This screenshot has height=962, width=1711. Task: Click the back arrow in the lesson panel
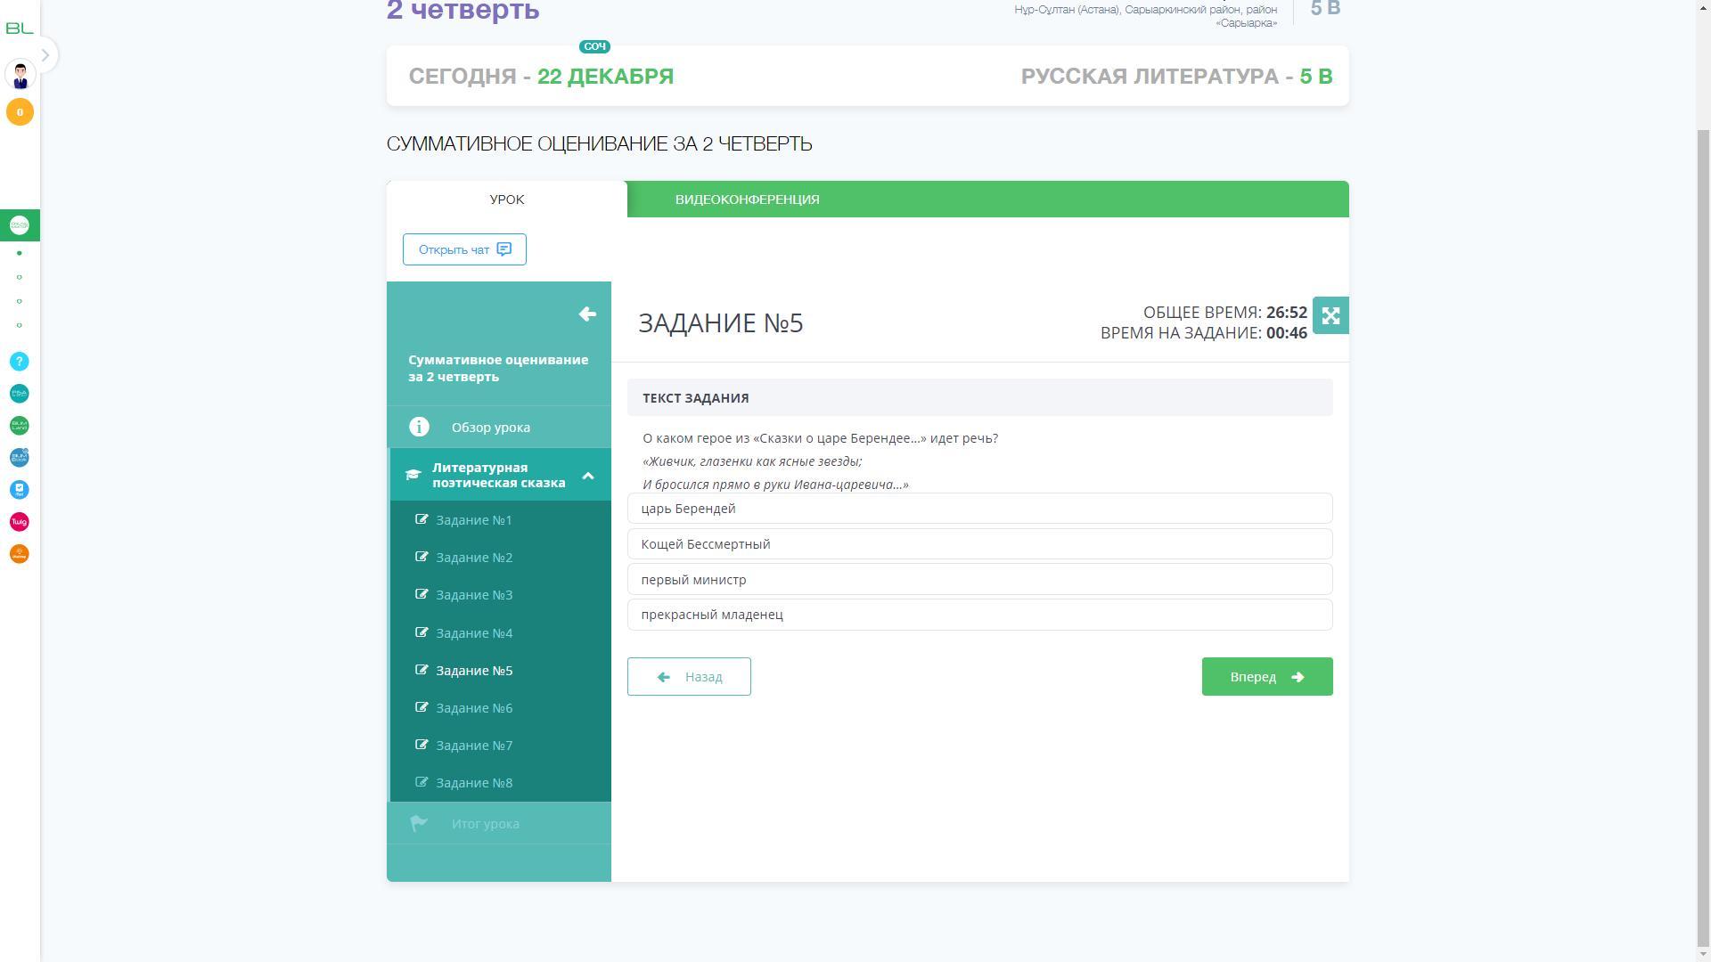[587, 314]
